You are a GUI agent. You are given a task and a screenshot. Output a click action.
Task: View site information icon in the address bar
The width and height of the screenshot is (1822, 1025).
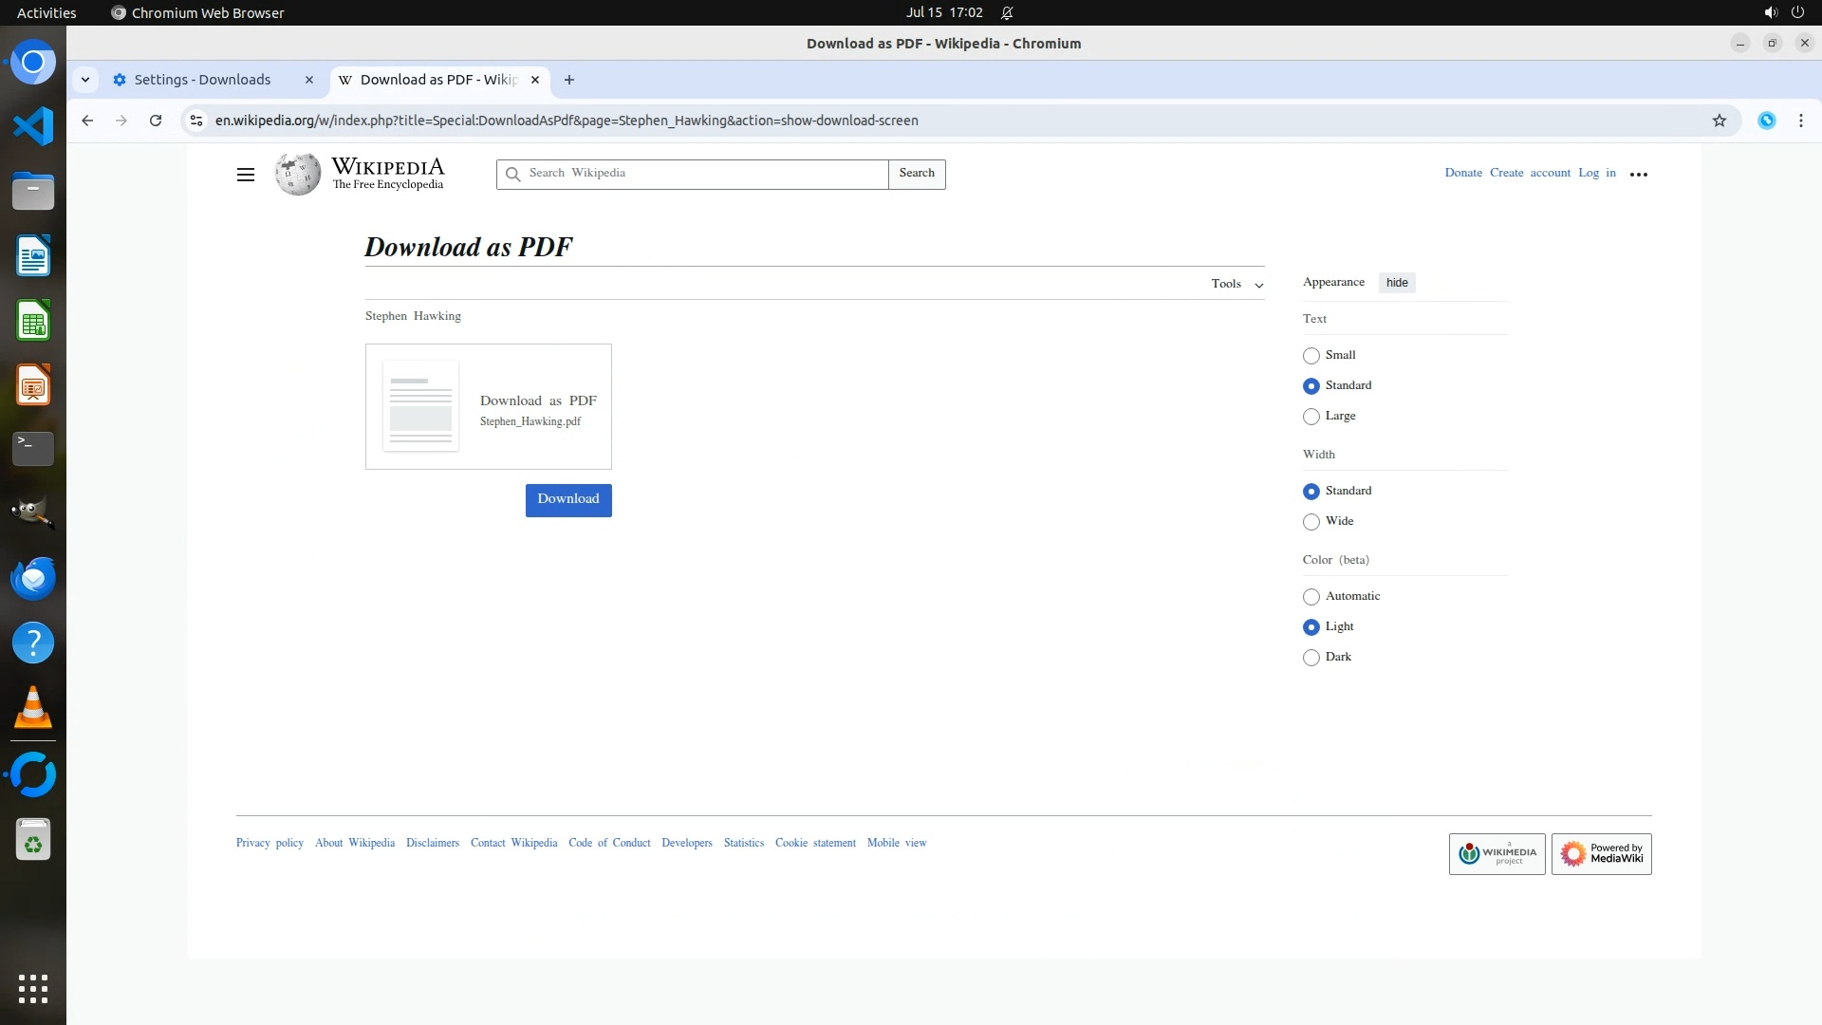[196, 121]
